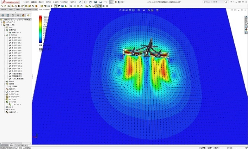The width and height of the screenshot is (248, 149).
Task: Click the New document icon
Action: pos(86,2)
